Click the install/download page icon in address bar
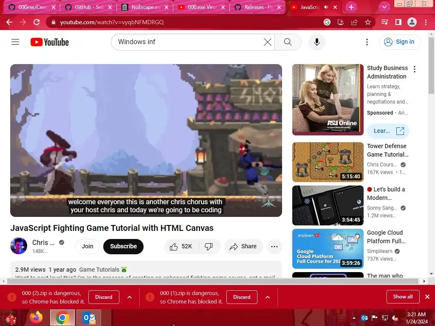Image resolution: width=435 pixels, height=326 pixels. click(x=341, y=22)
